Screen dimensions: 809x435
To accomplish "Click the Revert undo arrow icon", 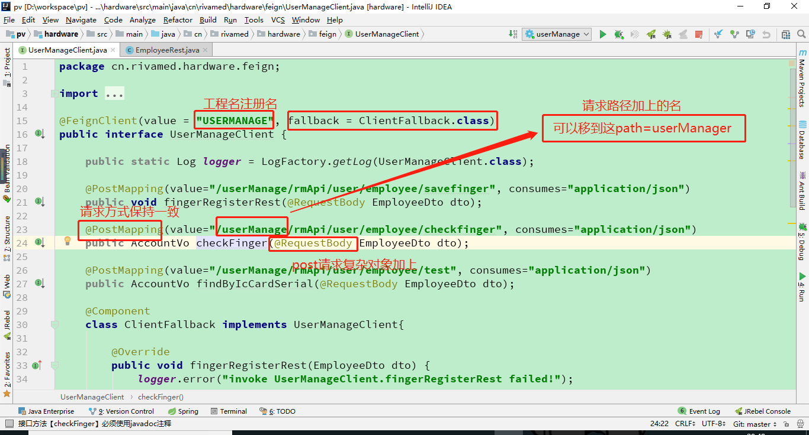I will coord(766,34).
